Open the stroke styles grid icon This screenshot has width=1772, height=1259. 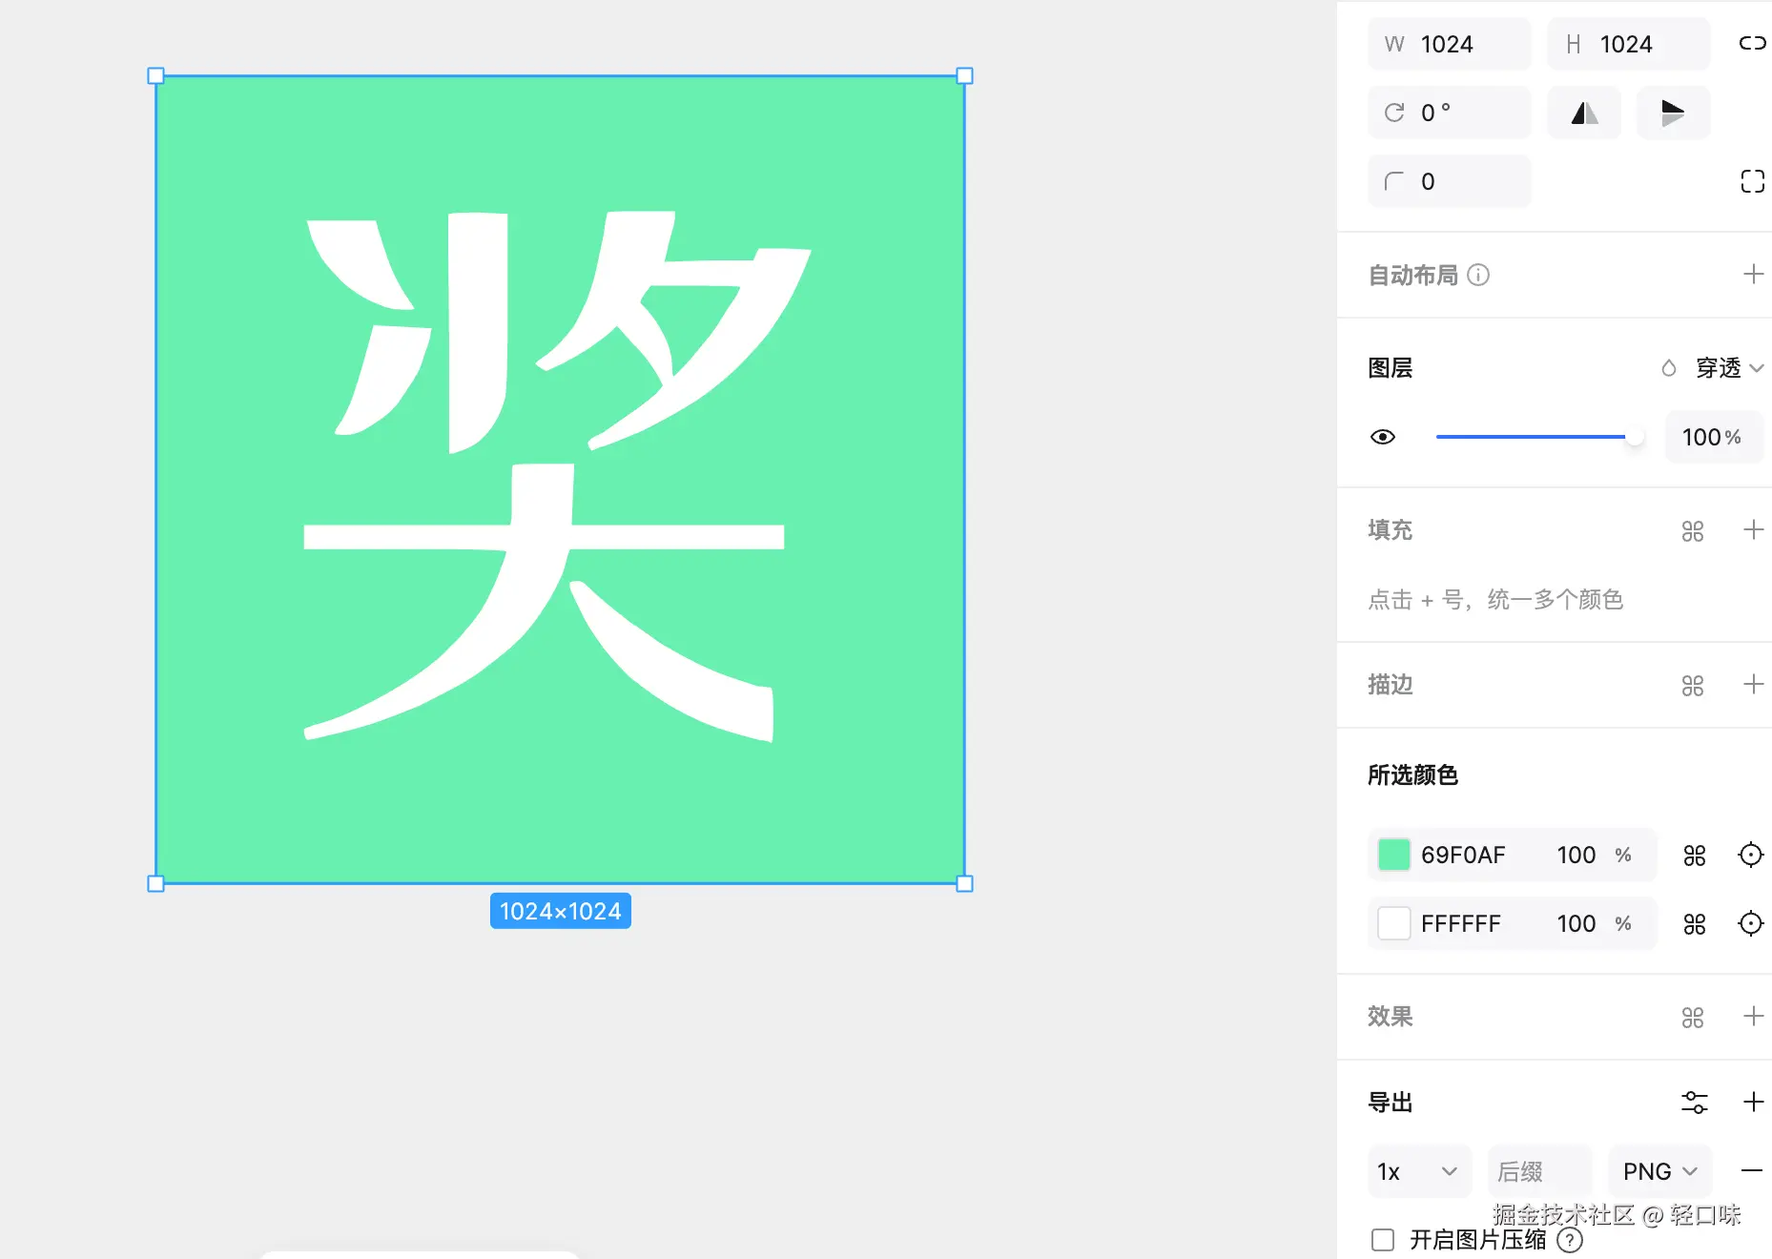coord(1693,686)
